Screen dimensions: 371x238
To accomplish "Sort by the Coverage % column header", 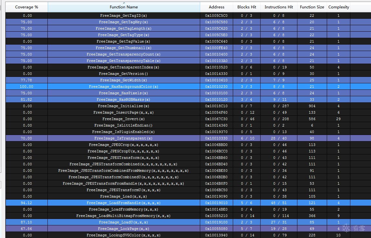I will point(26,7).
